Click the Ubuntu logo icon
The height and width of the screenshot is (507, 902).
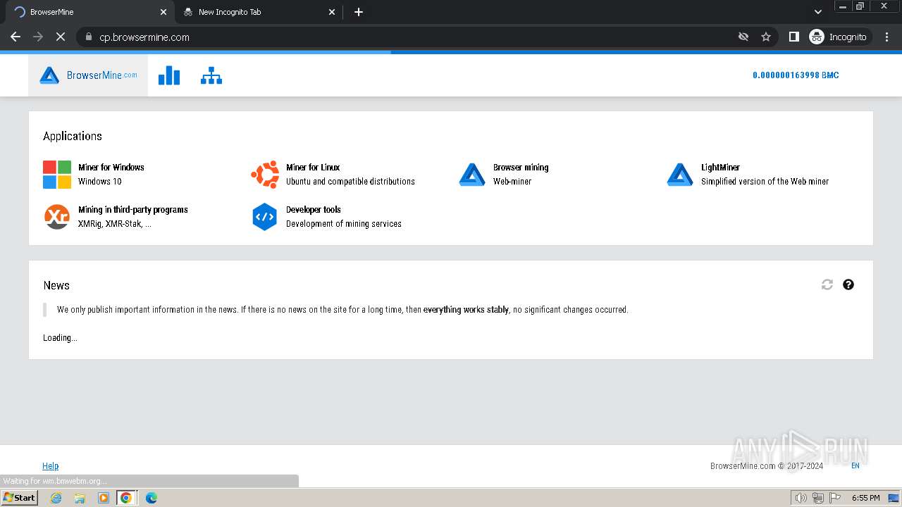click(265, 175)
